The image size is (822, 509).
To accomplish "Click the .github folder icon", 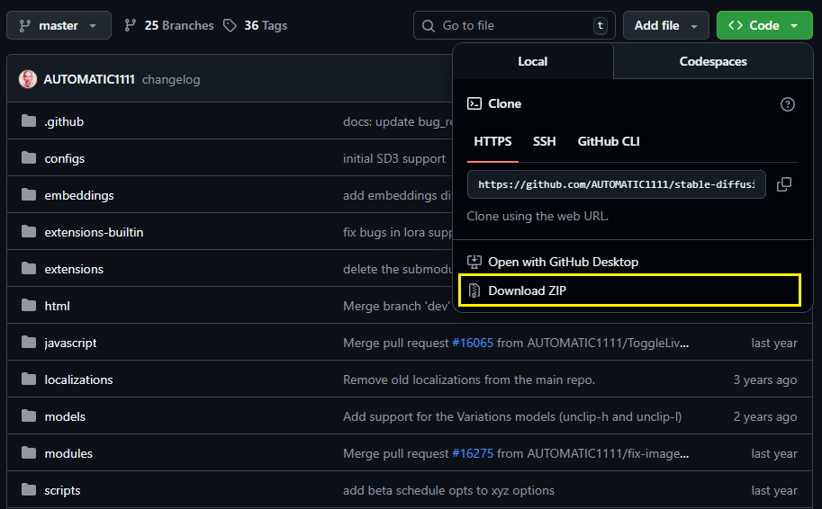I will pyautogui.click(x=29, y=121).
